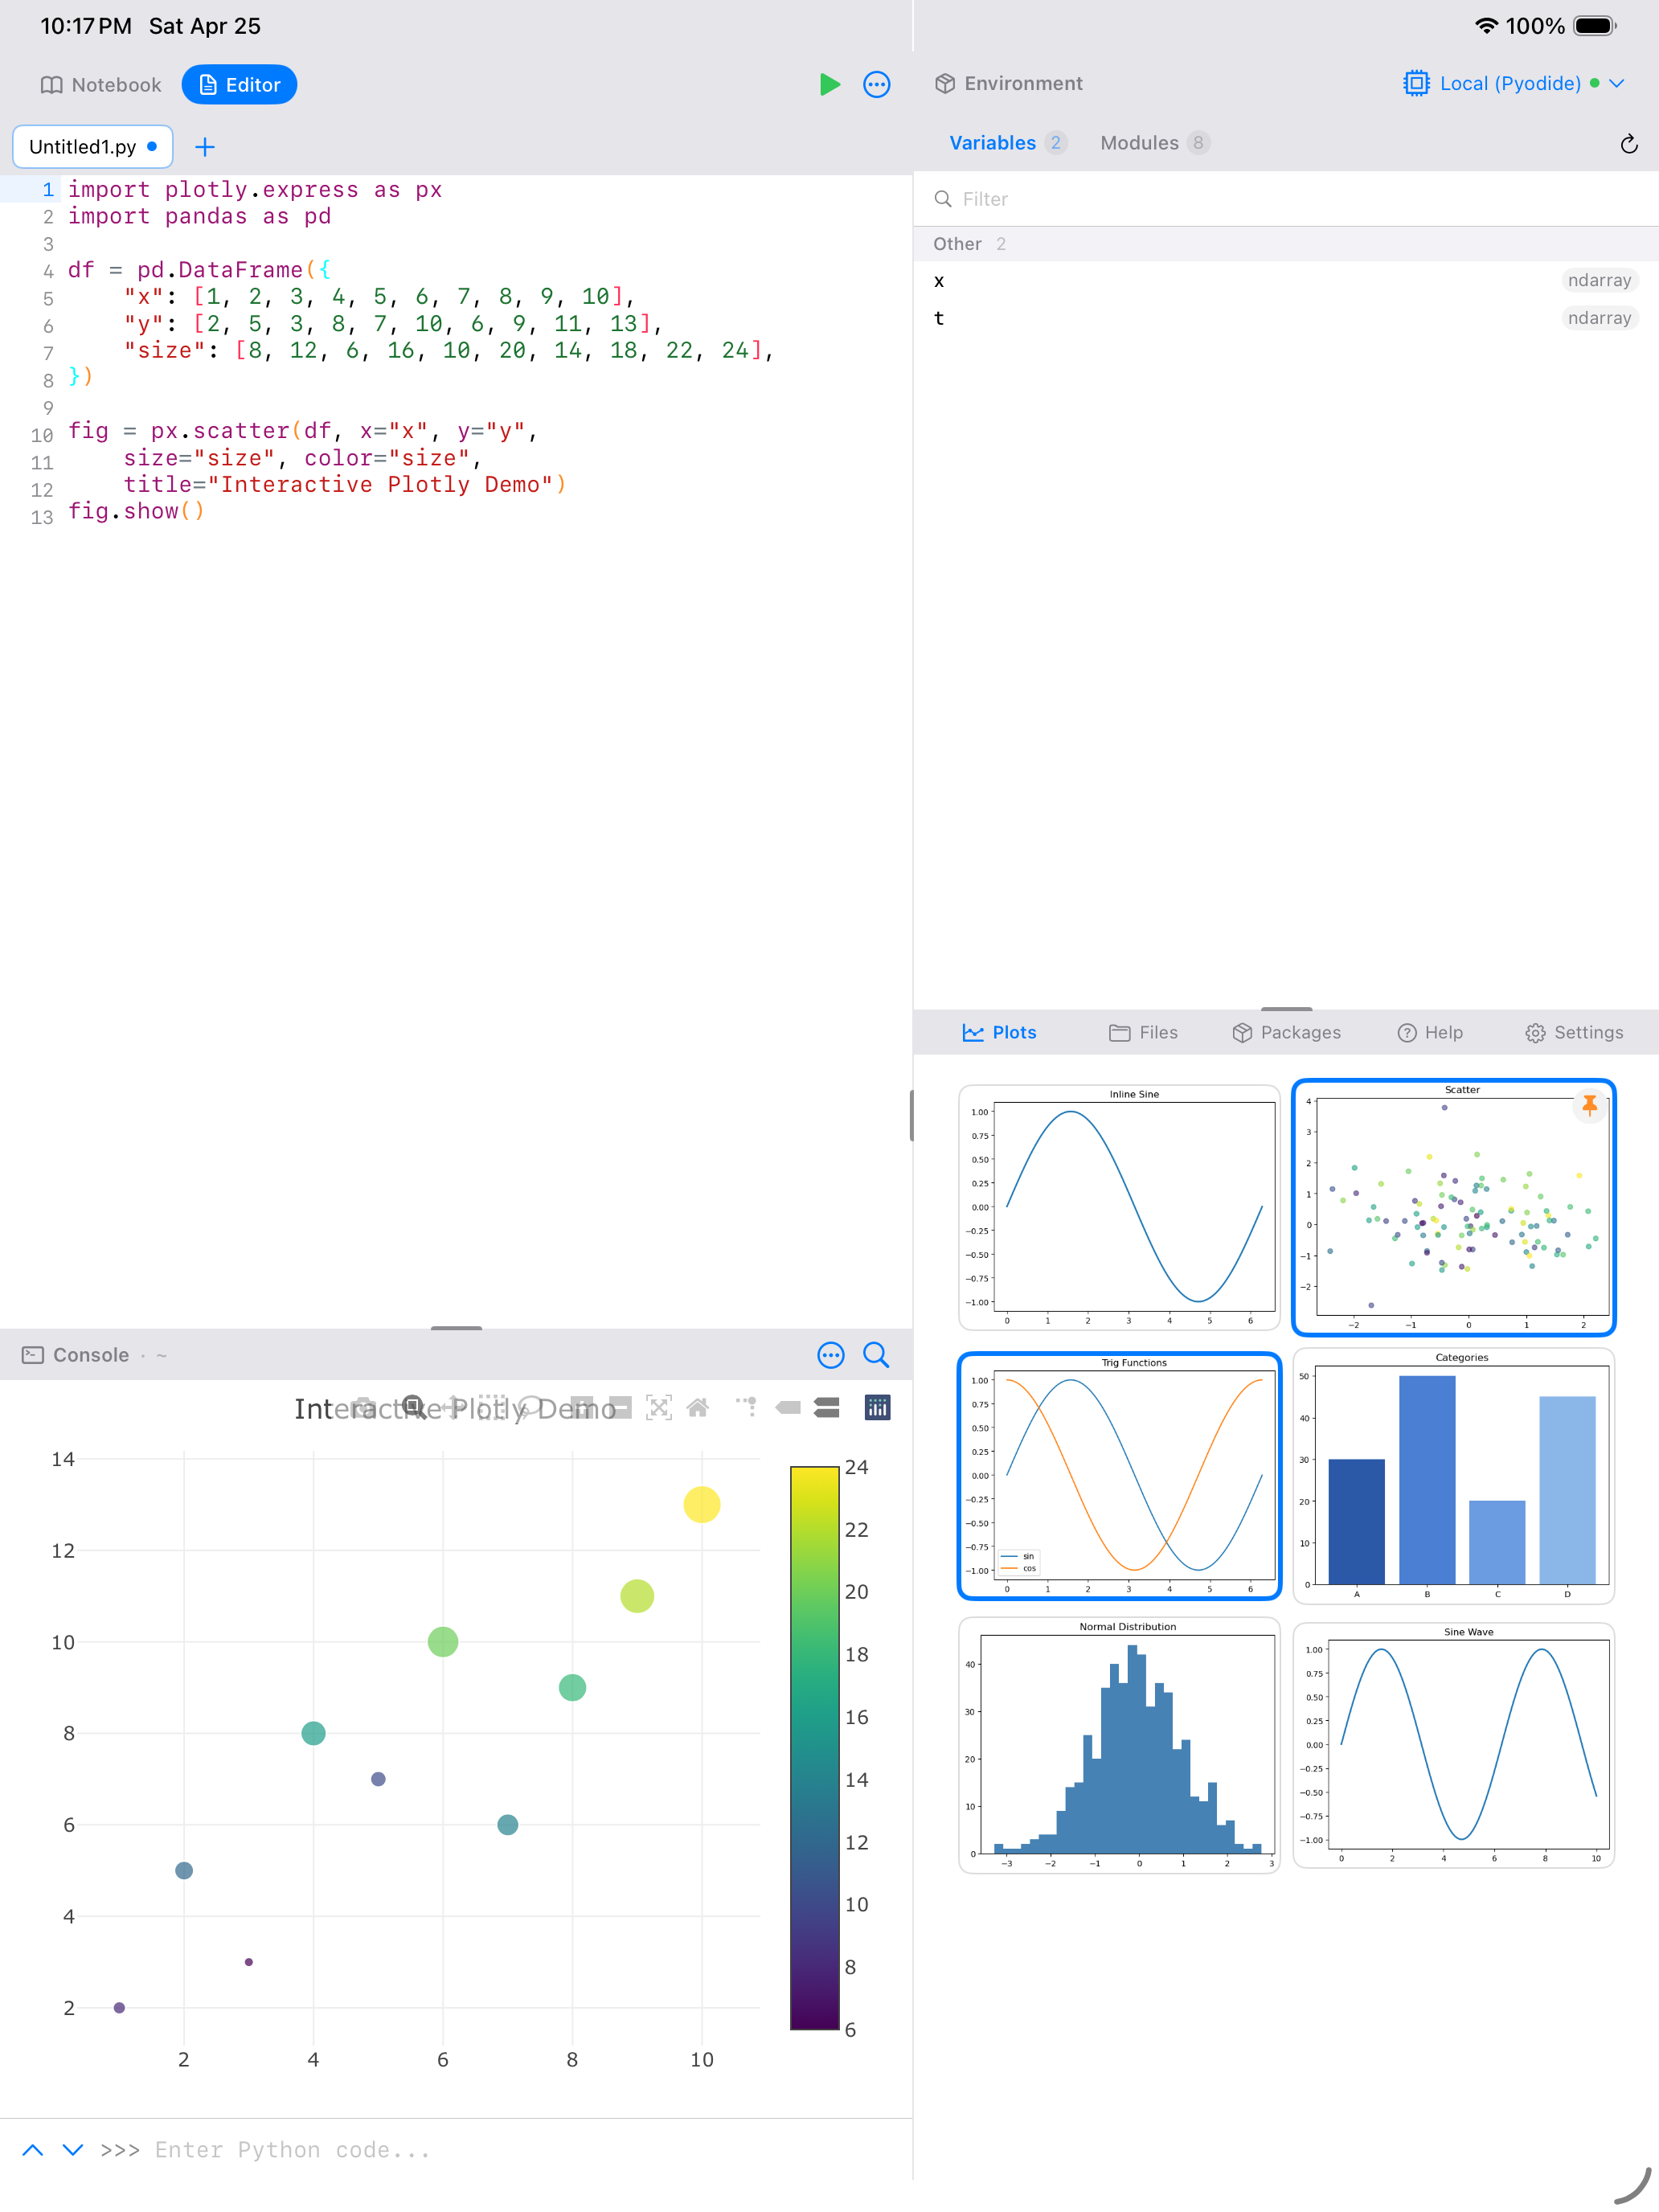
Task: Open the Sine Wave plot thumbnail
Action: (x=1454, y=1745)
